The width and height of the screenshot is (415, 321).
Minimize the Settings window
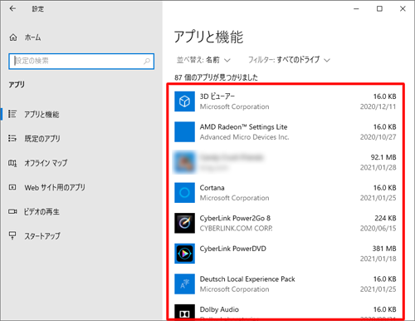356,9
